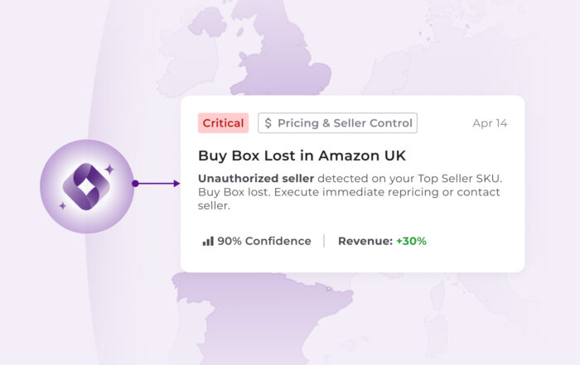This screenshot has height=365, width=580.
Task: Click the dollar sign icon
Action: click(268, 123)
